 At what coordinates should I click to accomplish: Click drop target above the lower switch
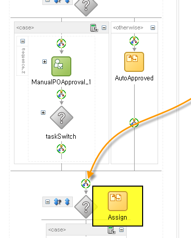pyautogui.click(x=86, y=184)
